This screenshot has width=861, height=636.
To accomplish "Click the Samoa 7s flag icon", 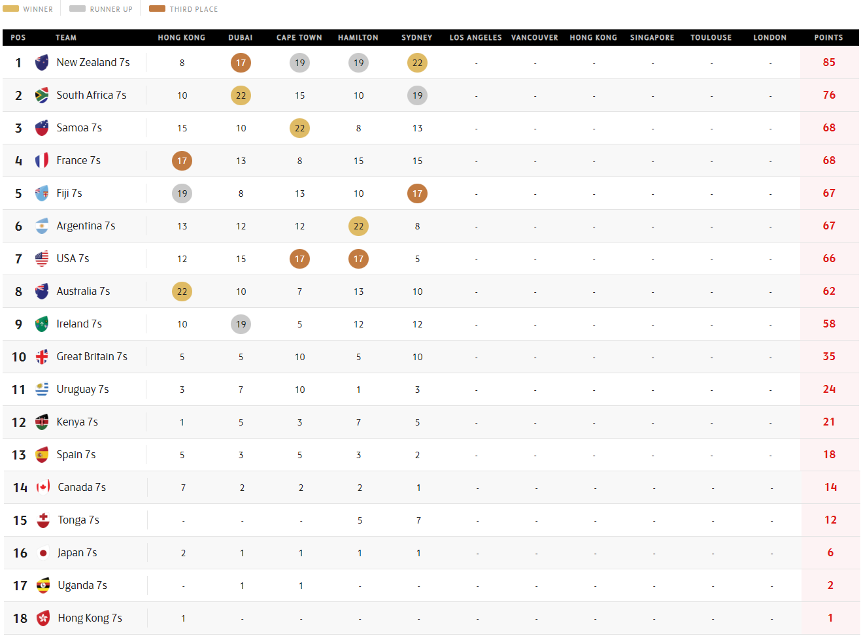I will coord(42,128).
